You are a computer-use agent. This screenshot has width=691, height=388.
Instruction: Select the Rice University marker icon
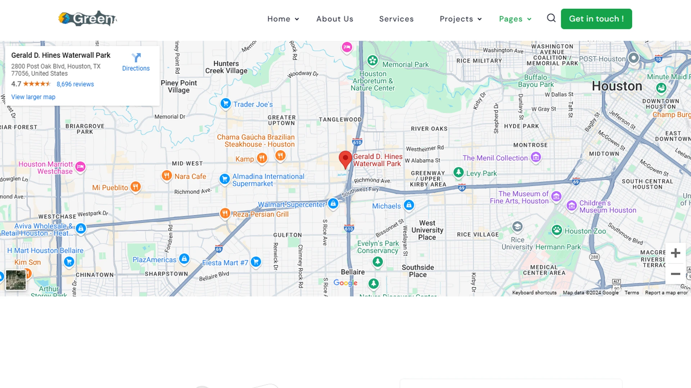[517, 227]
